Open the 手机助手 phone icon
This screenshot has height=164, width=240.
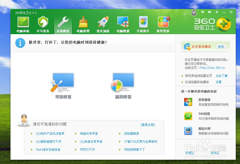143,22
